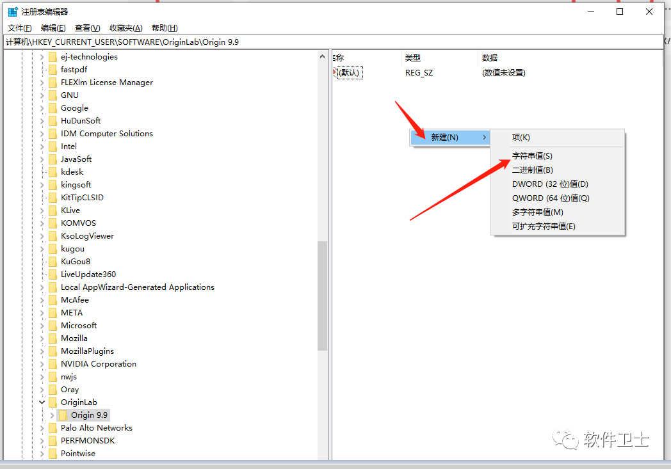Choose 可扩充字符串值(E) from the submenu
The width and height of the screenshot is (671, 469).
(x=544, y=226)
